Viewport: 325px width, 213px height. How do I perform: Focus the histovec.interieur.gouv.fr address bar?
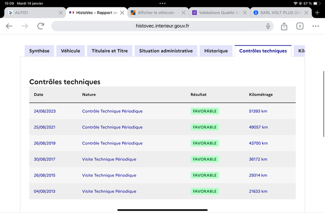162,26
